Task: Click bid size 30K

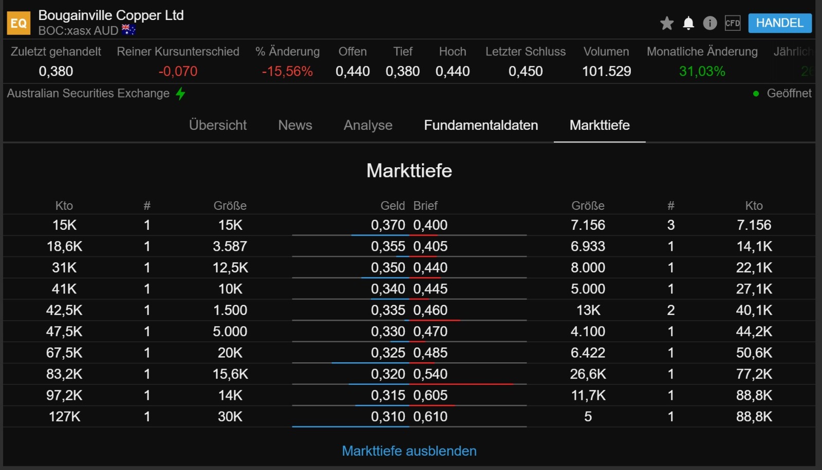Action: (x=230, y=417)
